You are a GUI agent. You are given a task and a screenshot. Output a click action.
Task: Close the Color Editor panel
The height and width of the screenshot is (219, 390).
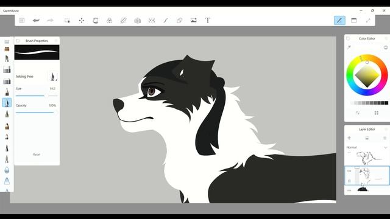pyautogui.click(x=386, y=38)
